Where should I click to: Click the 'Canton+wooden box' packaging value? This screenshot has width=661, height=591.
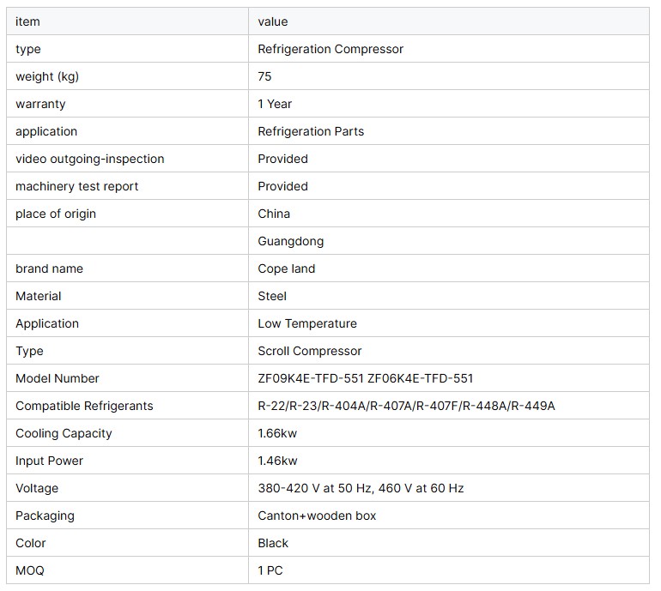(317, 516)
